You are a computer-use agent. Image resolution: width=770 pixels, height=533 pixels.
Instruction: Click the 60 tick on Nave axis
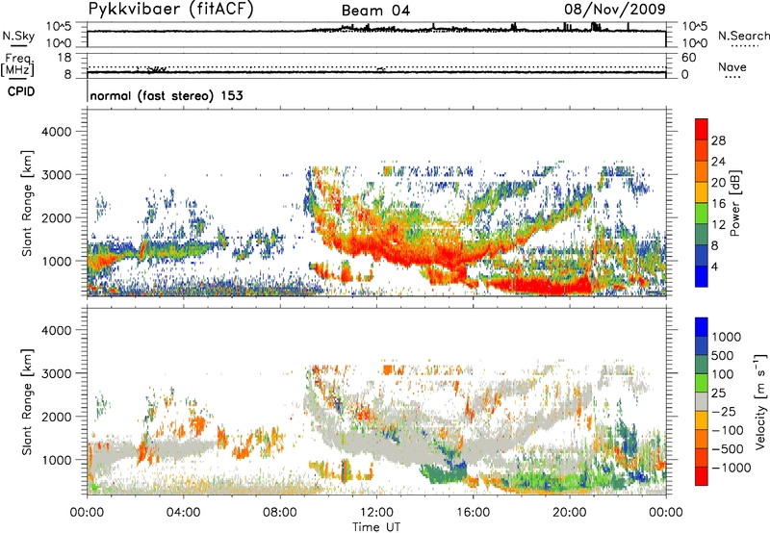[688, 58]
